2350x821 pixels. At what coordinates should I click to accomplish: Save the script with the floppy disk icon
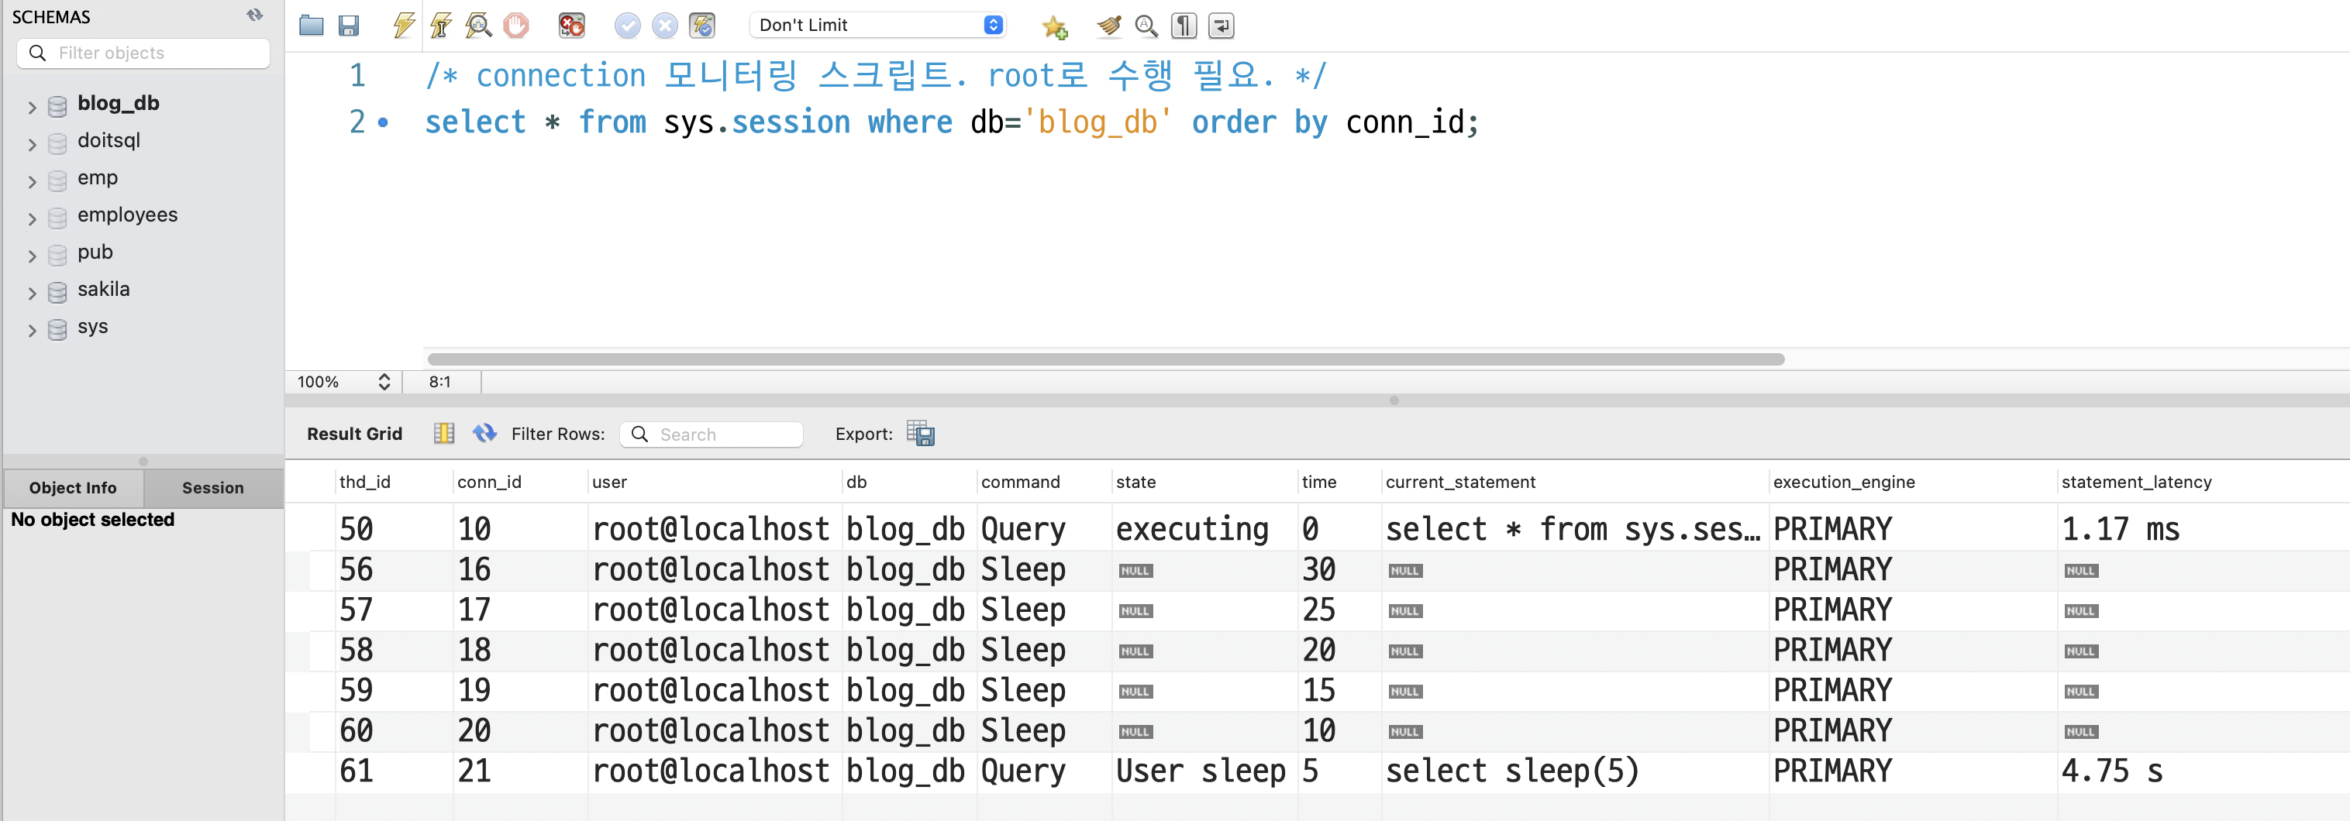coord(349,26)
